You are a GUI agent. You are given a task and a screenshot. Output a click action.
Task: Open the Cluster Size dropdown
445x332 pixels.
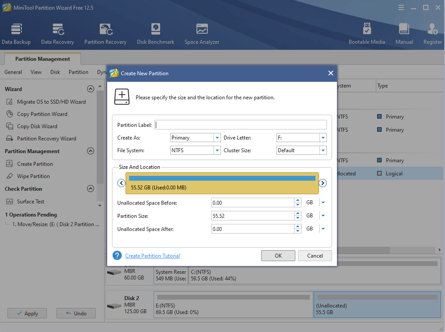323,150
